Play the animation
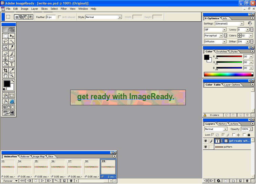256x184 pixels. [42, 181]
